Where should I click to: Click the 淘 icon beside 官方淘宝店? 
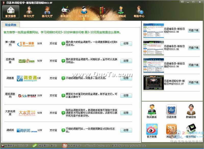[x=65, y=145]
